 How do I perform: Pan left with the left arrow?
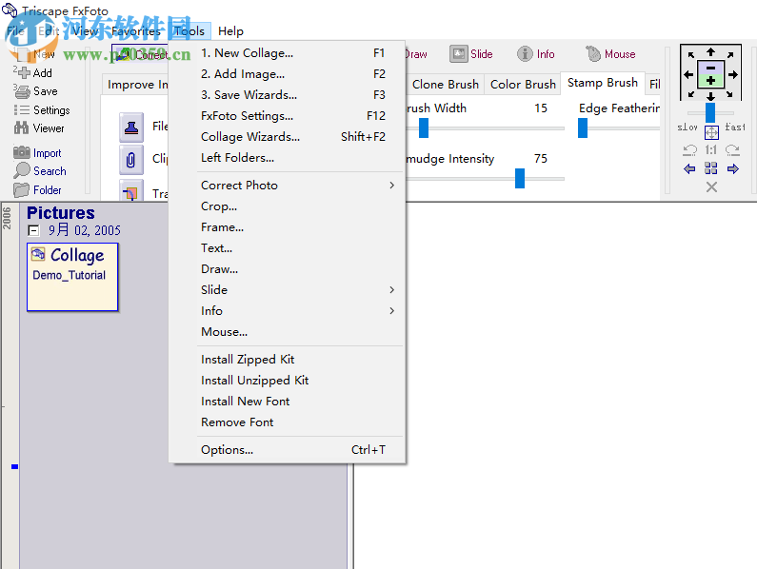688,74
